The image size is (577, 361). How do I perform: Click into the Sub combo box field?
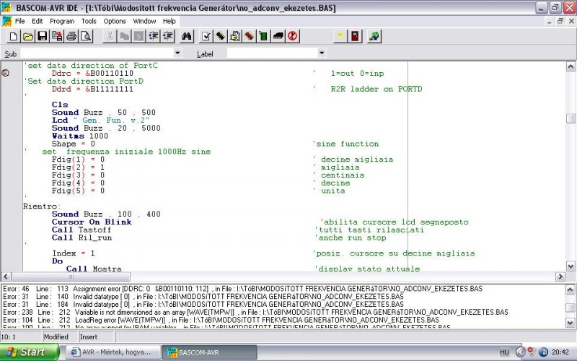97,53
